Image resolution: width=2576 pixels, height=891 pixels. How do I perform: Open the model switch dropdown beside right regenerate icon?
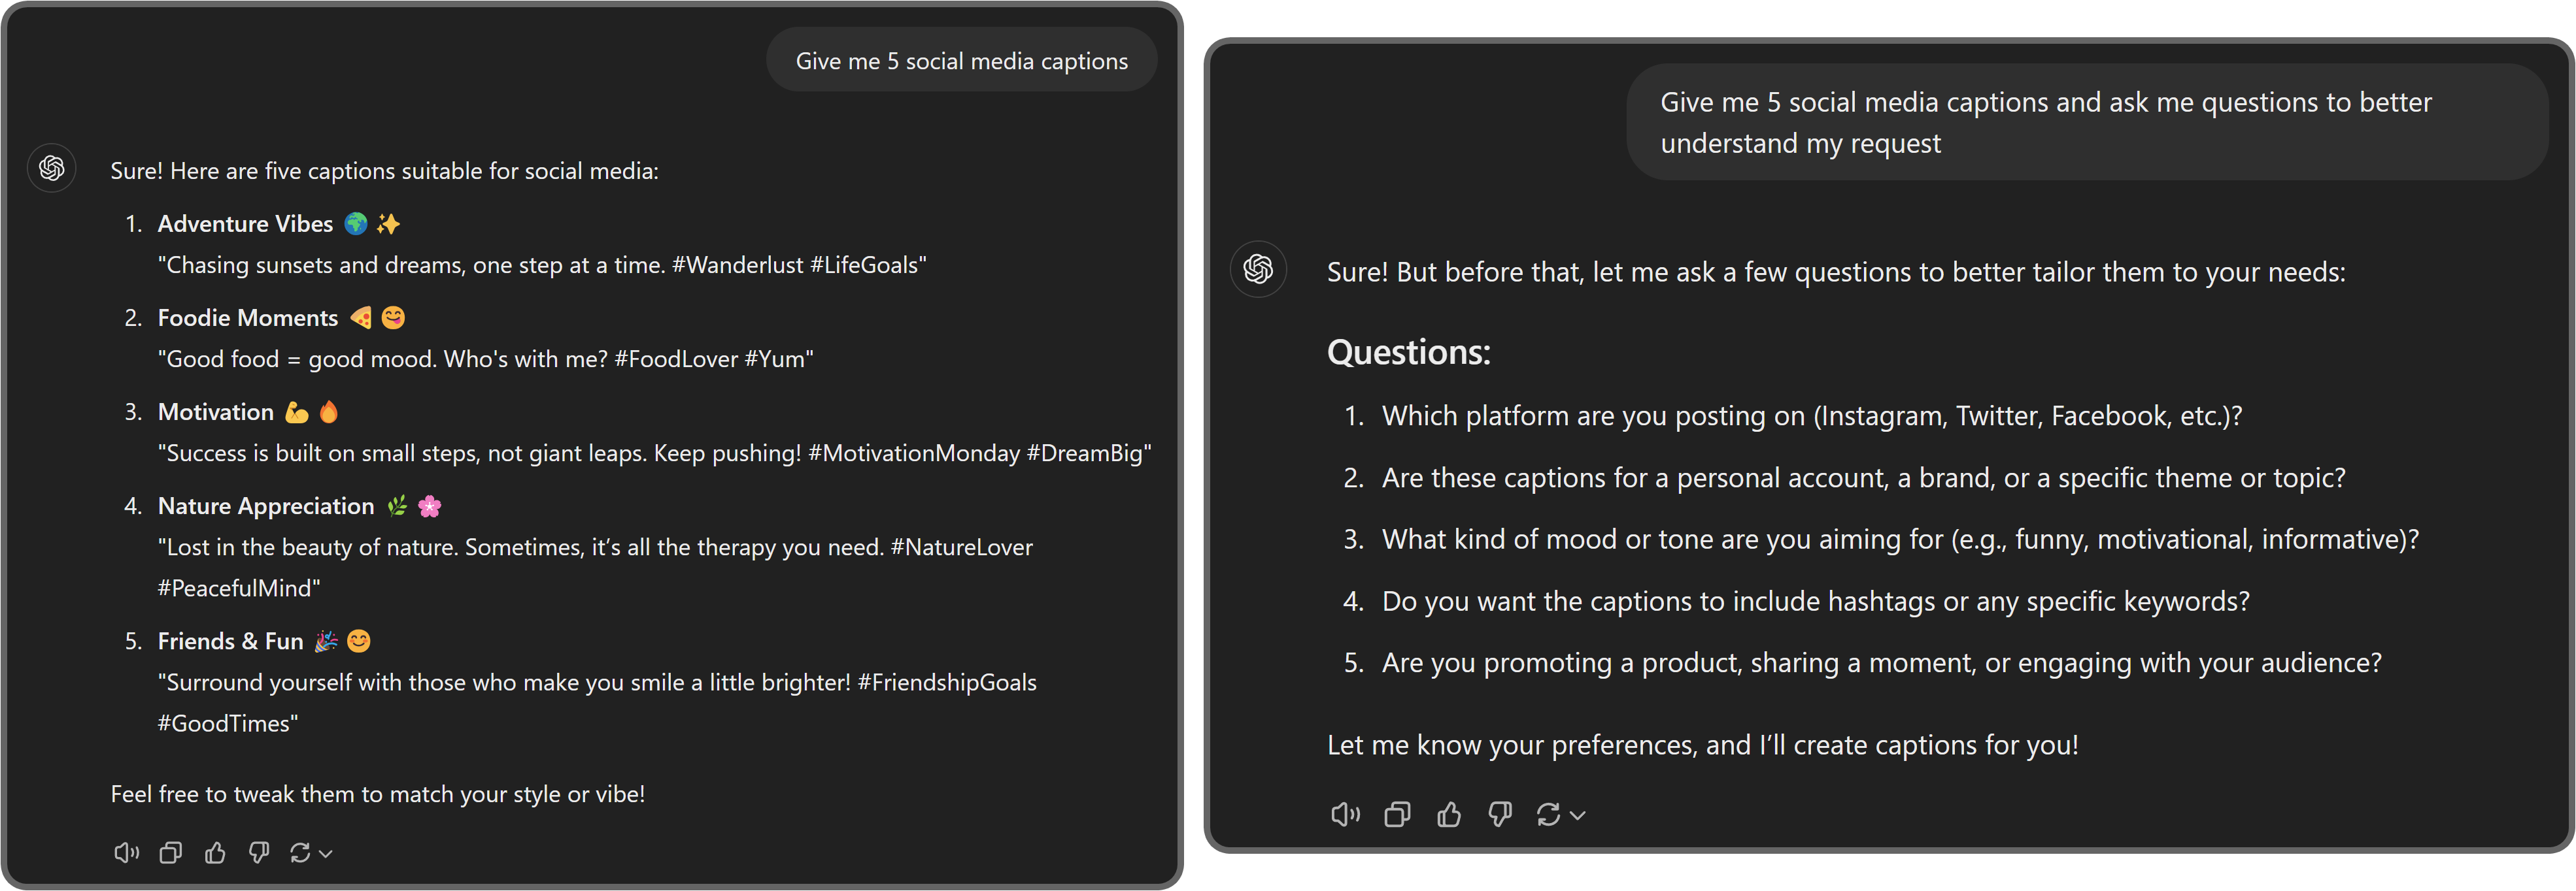coord(1577,816)
